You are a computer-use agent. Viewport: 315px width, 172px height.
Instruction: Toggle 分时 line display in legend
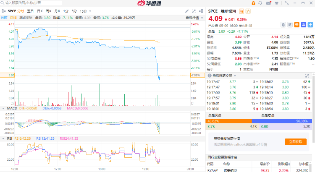click(x=4, y=18)
